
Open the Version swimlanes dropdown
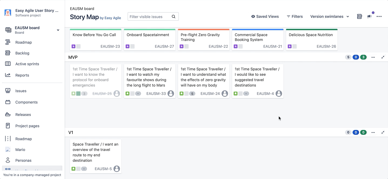point(330,16)
